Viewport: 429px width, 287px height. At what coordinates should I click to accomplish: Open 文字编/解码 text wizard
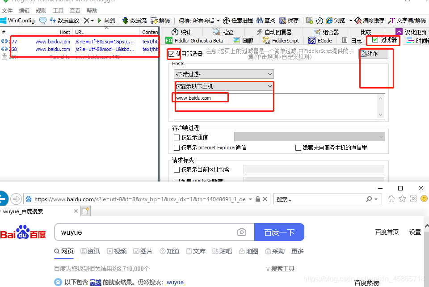[407, 21]
